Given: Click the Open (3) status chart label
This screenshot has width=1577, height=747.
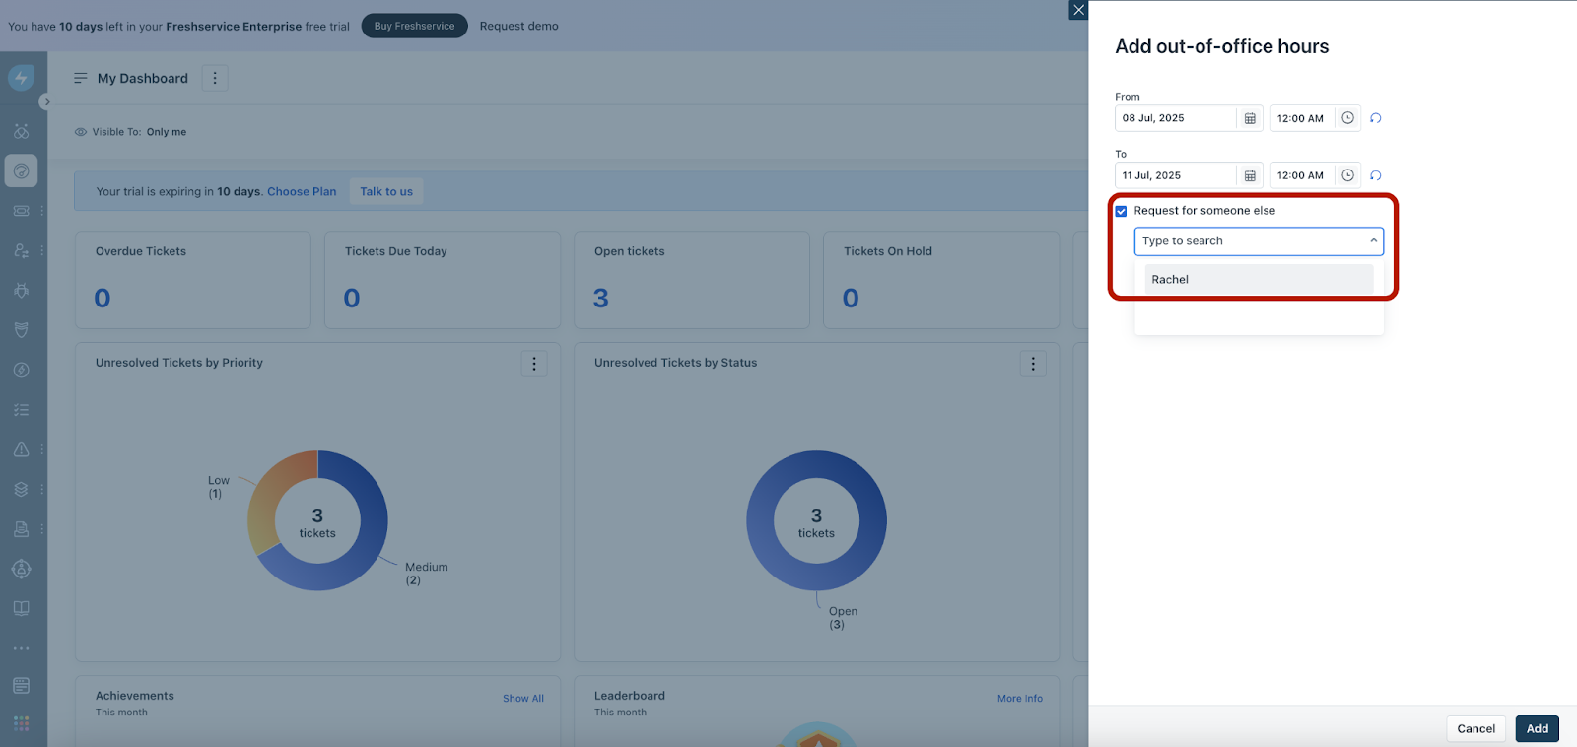Looking at the screenshot, I should (x=843, y=618).
